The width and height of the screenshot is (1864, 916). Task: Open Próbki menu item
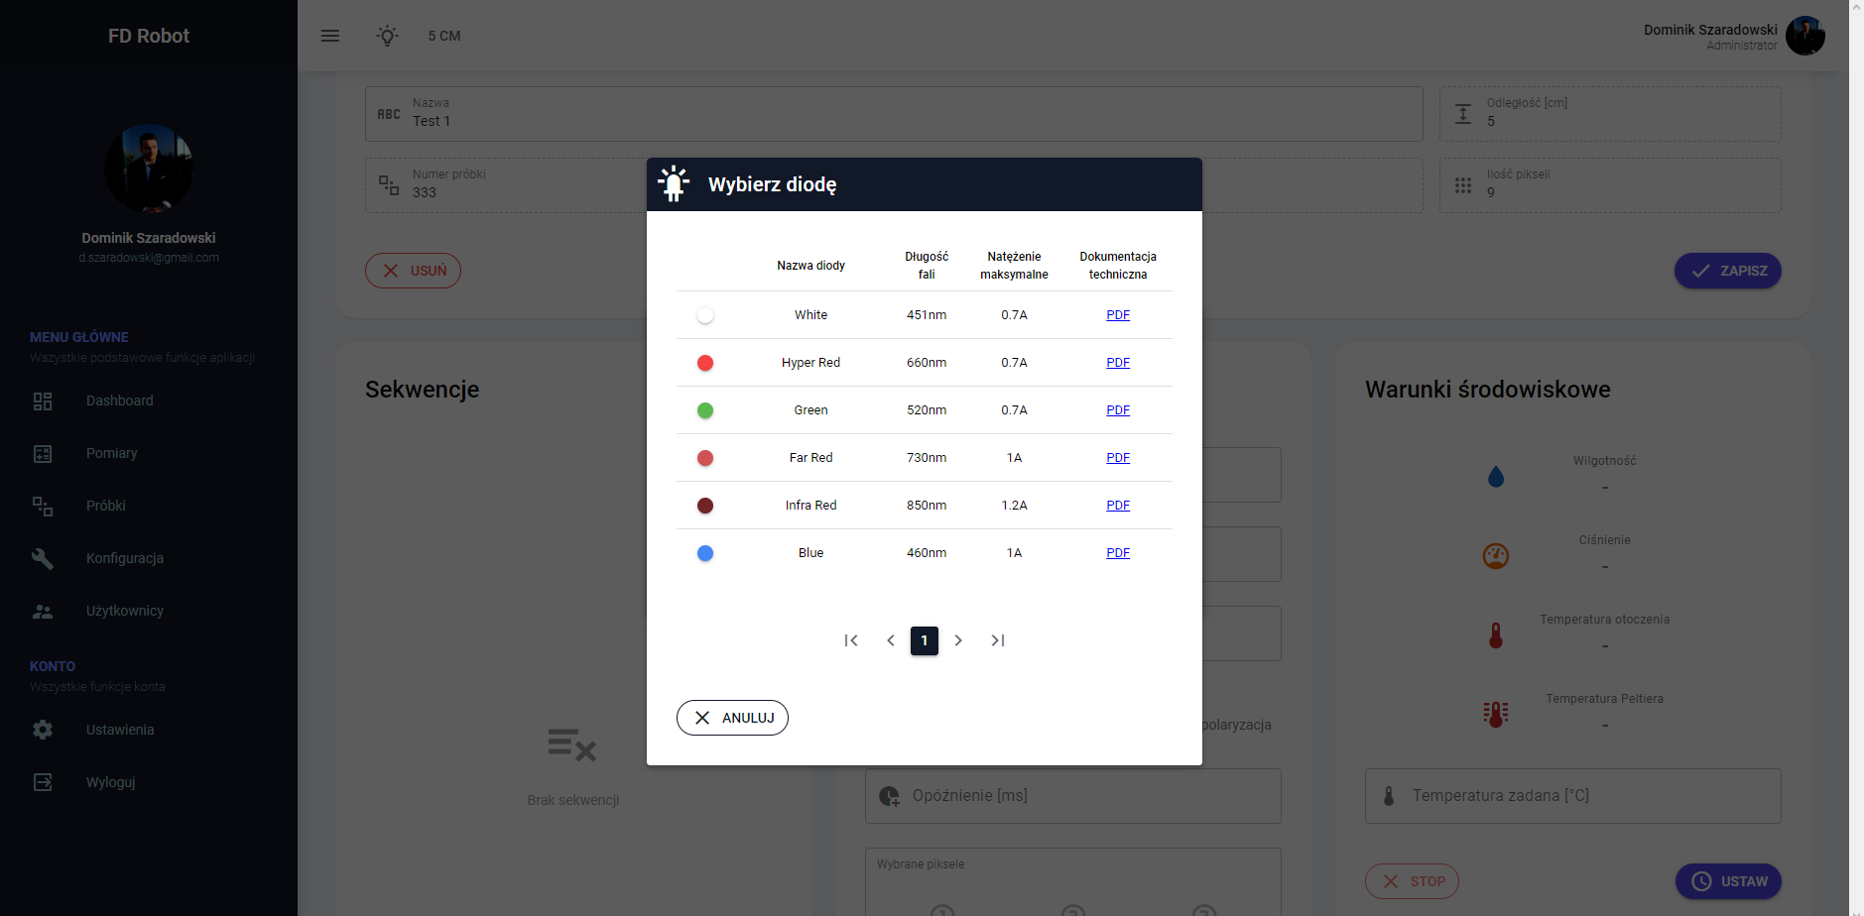[105, 506]
